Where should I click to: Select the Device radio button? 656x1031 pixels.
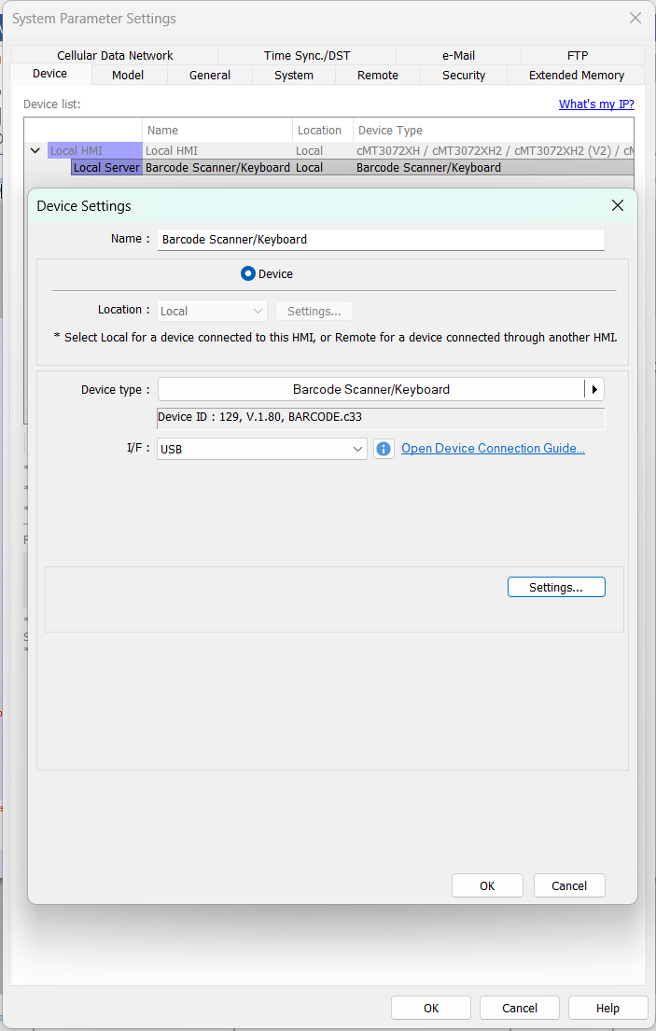click(x=248, y=274)
